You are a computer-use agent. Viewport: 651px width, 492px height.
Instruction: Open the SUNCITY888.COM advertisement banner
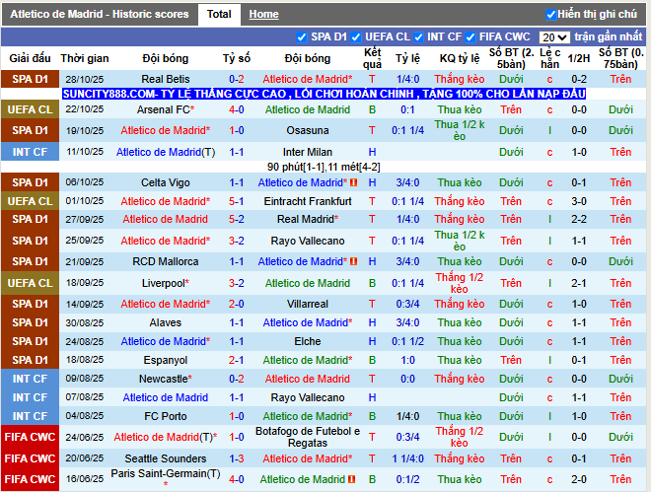[x=324, y=94]
